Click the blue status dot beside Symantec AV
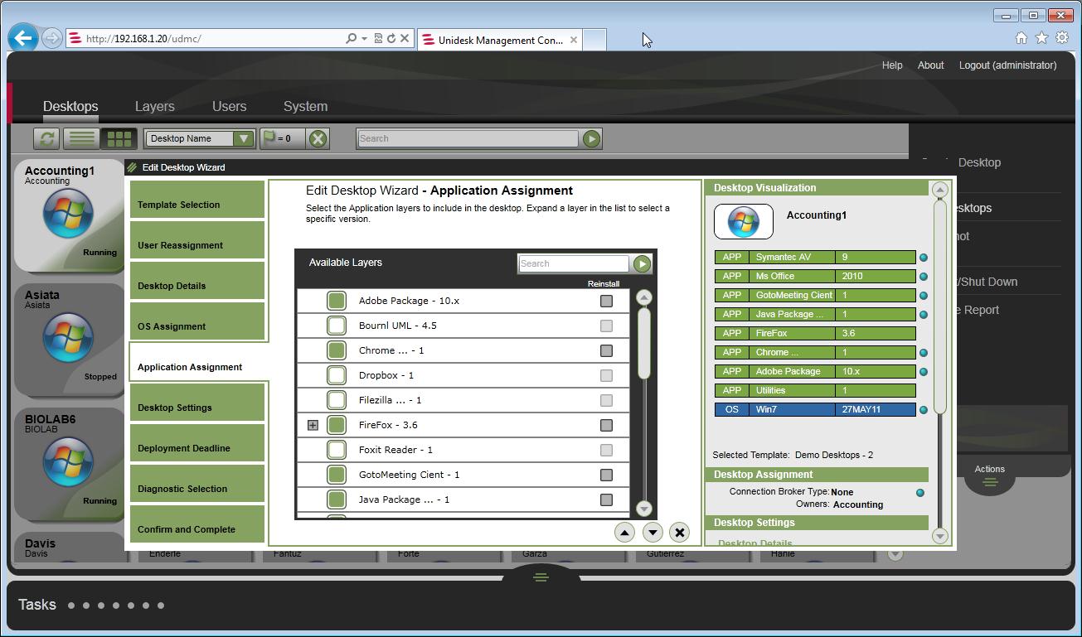The height and width of the screenshot is (637, 1082). click(923, 258)
